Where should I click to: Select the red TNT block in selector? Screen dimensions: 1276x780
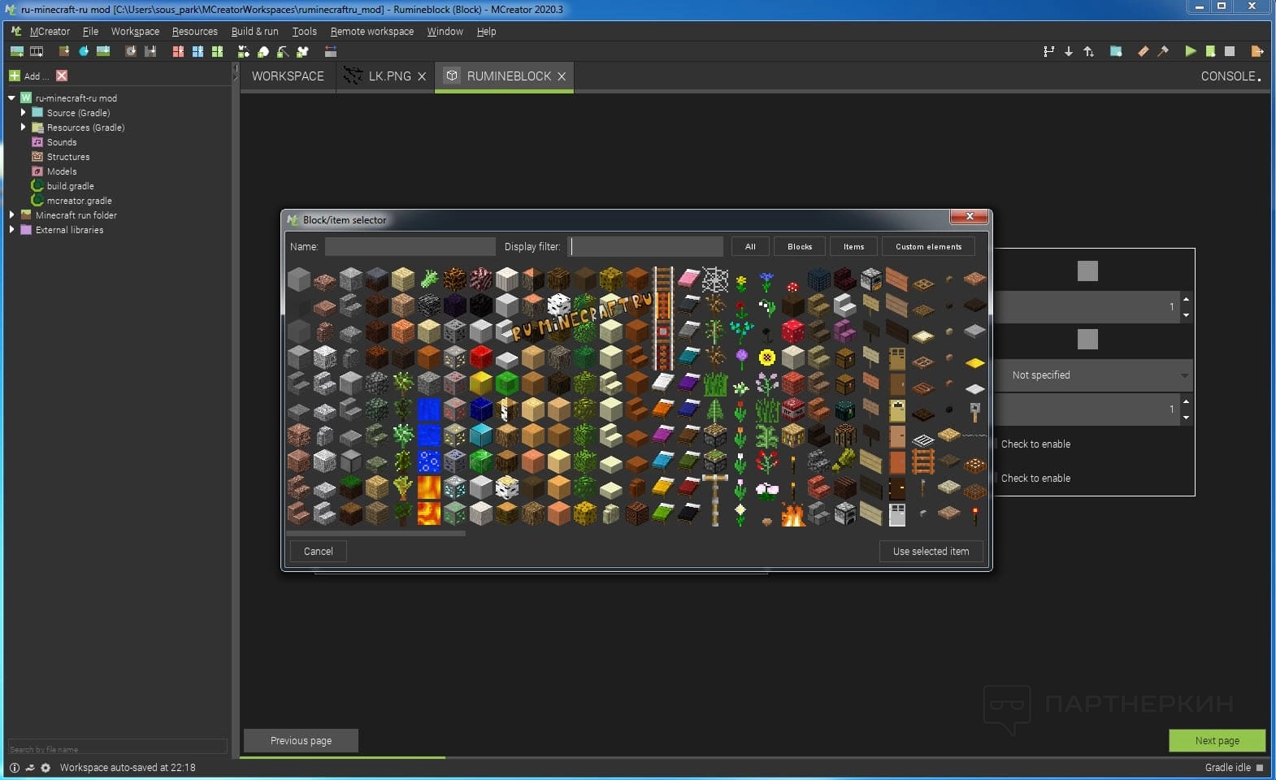793,408
